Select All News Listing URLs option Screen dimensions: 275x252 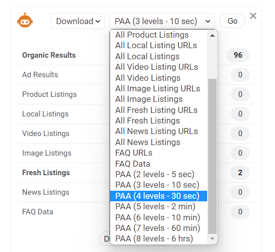click(x=158, y=131)
